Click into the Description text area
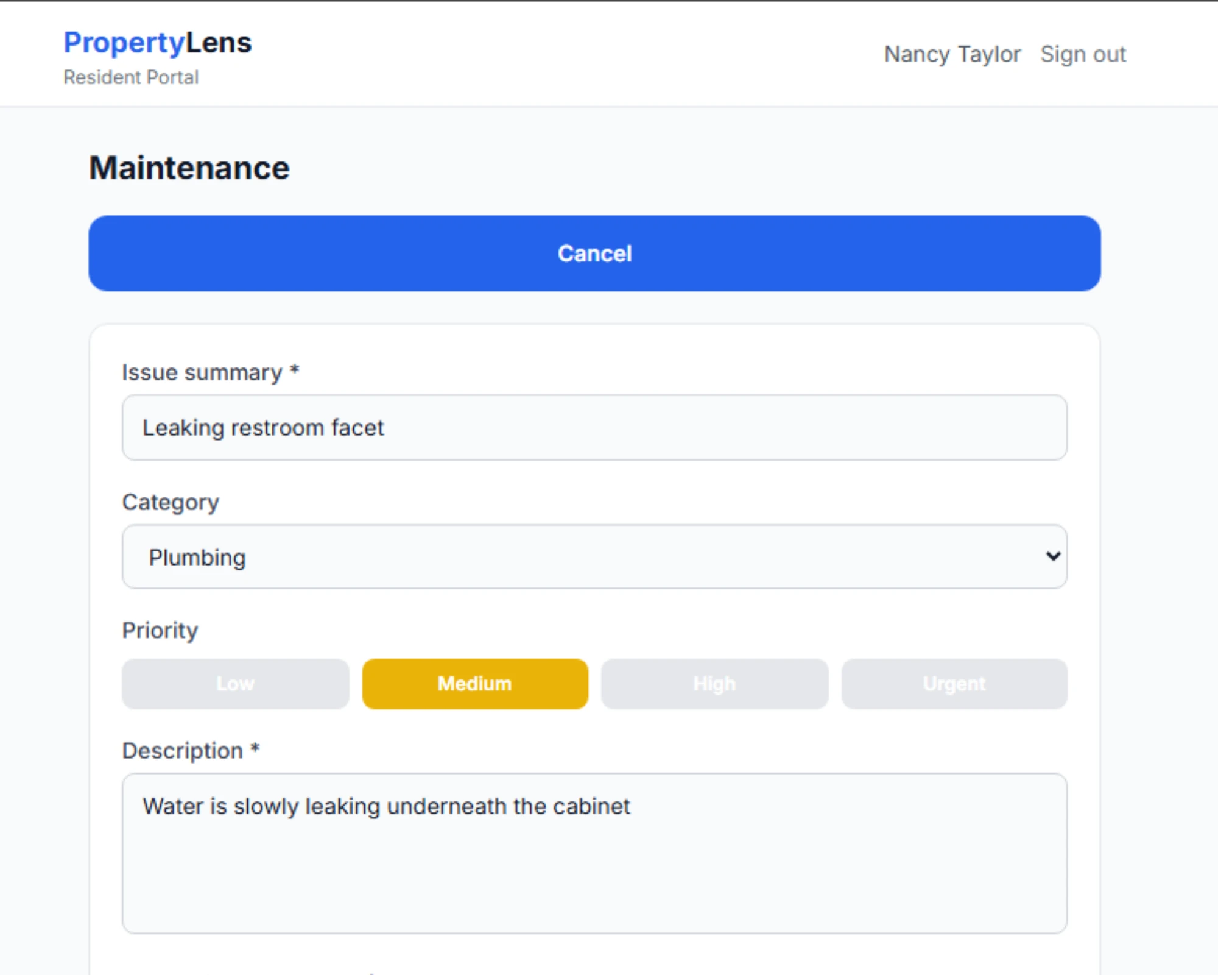Screen dimensions: 1218x975 594,853
